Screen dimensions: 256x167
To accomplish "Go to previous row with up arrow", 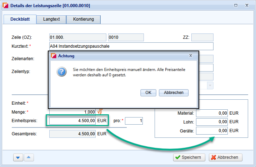I will [x=29, y=157].
